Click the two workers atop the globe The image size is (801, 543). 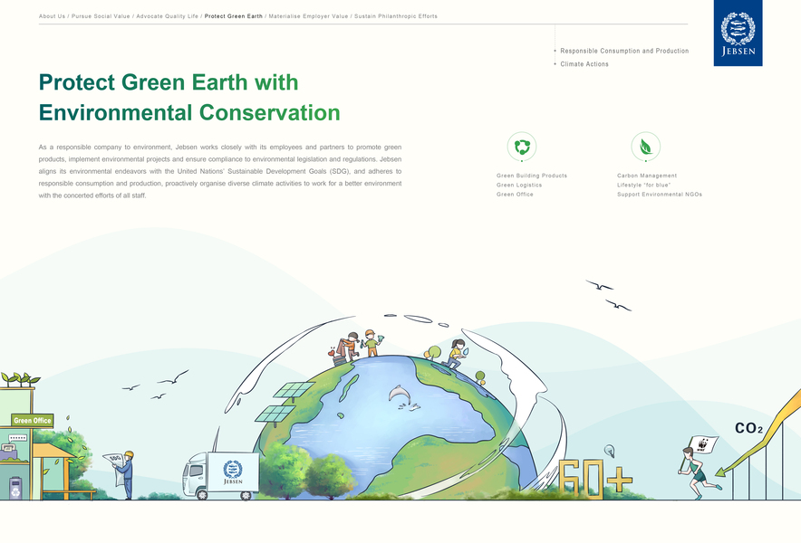click(358, 346)
